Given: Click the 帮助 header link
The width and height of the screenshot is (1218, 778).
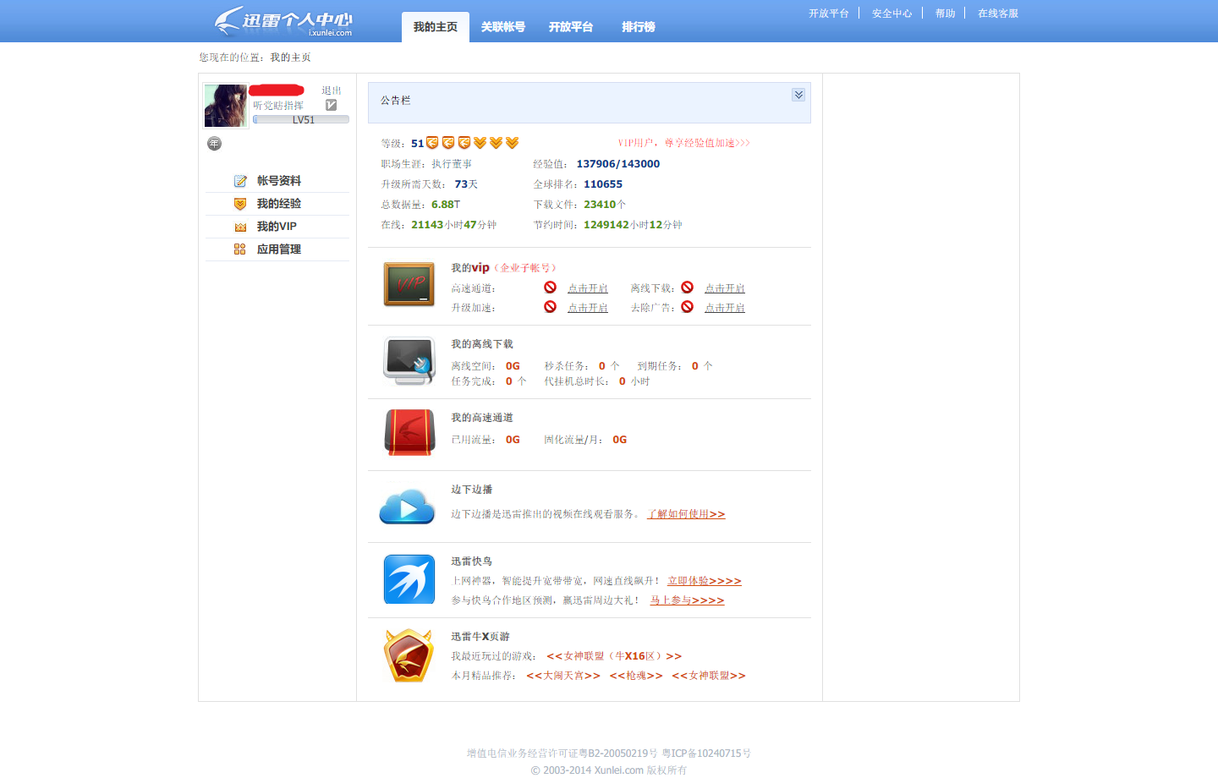Looking at the screenshot, I should pos(945,14).
